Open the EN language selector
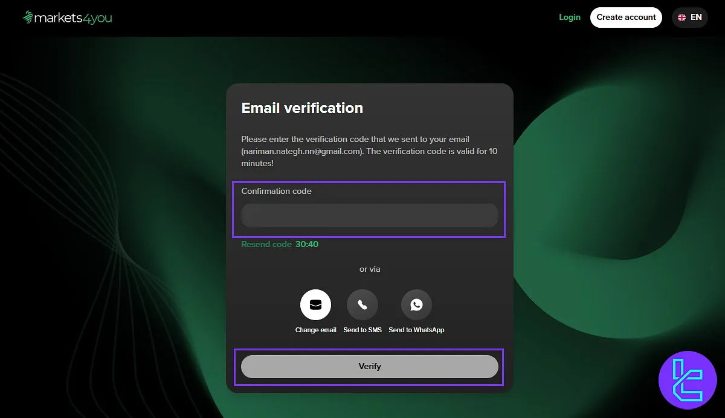Viewport: 725px width, 418px height. 690,17
